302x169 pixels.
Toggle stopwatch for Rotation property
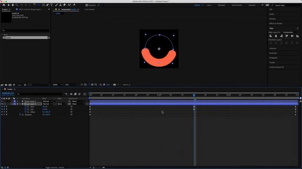(x=20, y=115)
